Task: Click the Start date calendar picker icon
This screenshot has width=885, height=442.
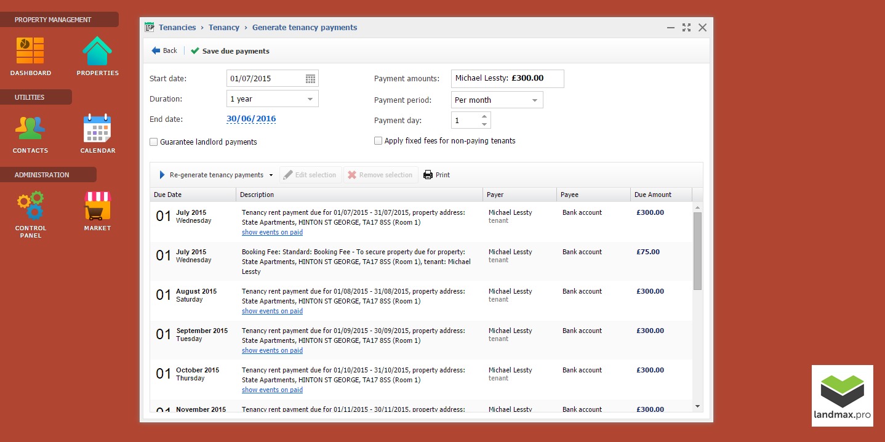Action: point(310,79)
